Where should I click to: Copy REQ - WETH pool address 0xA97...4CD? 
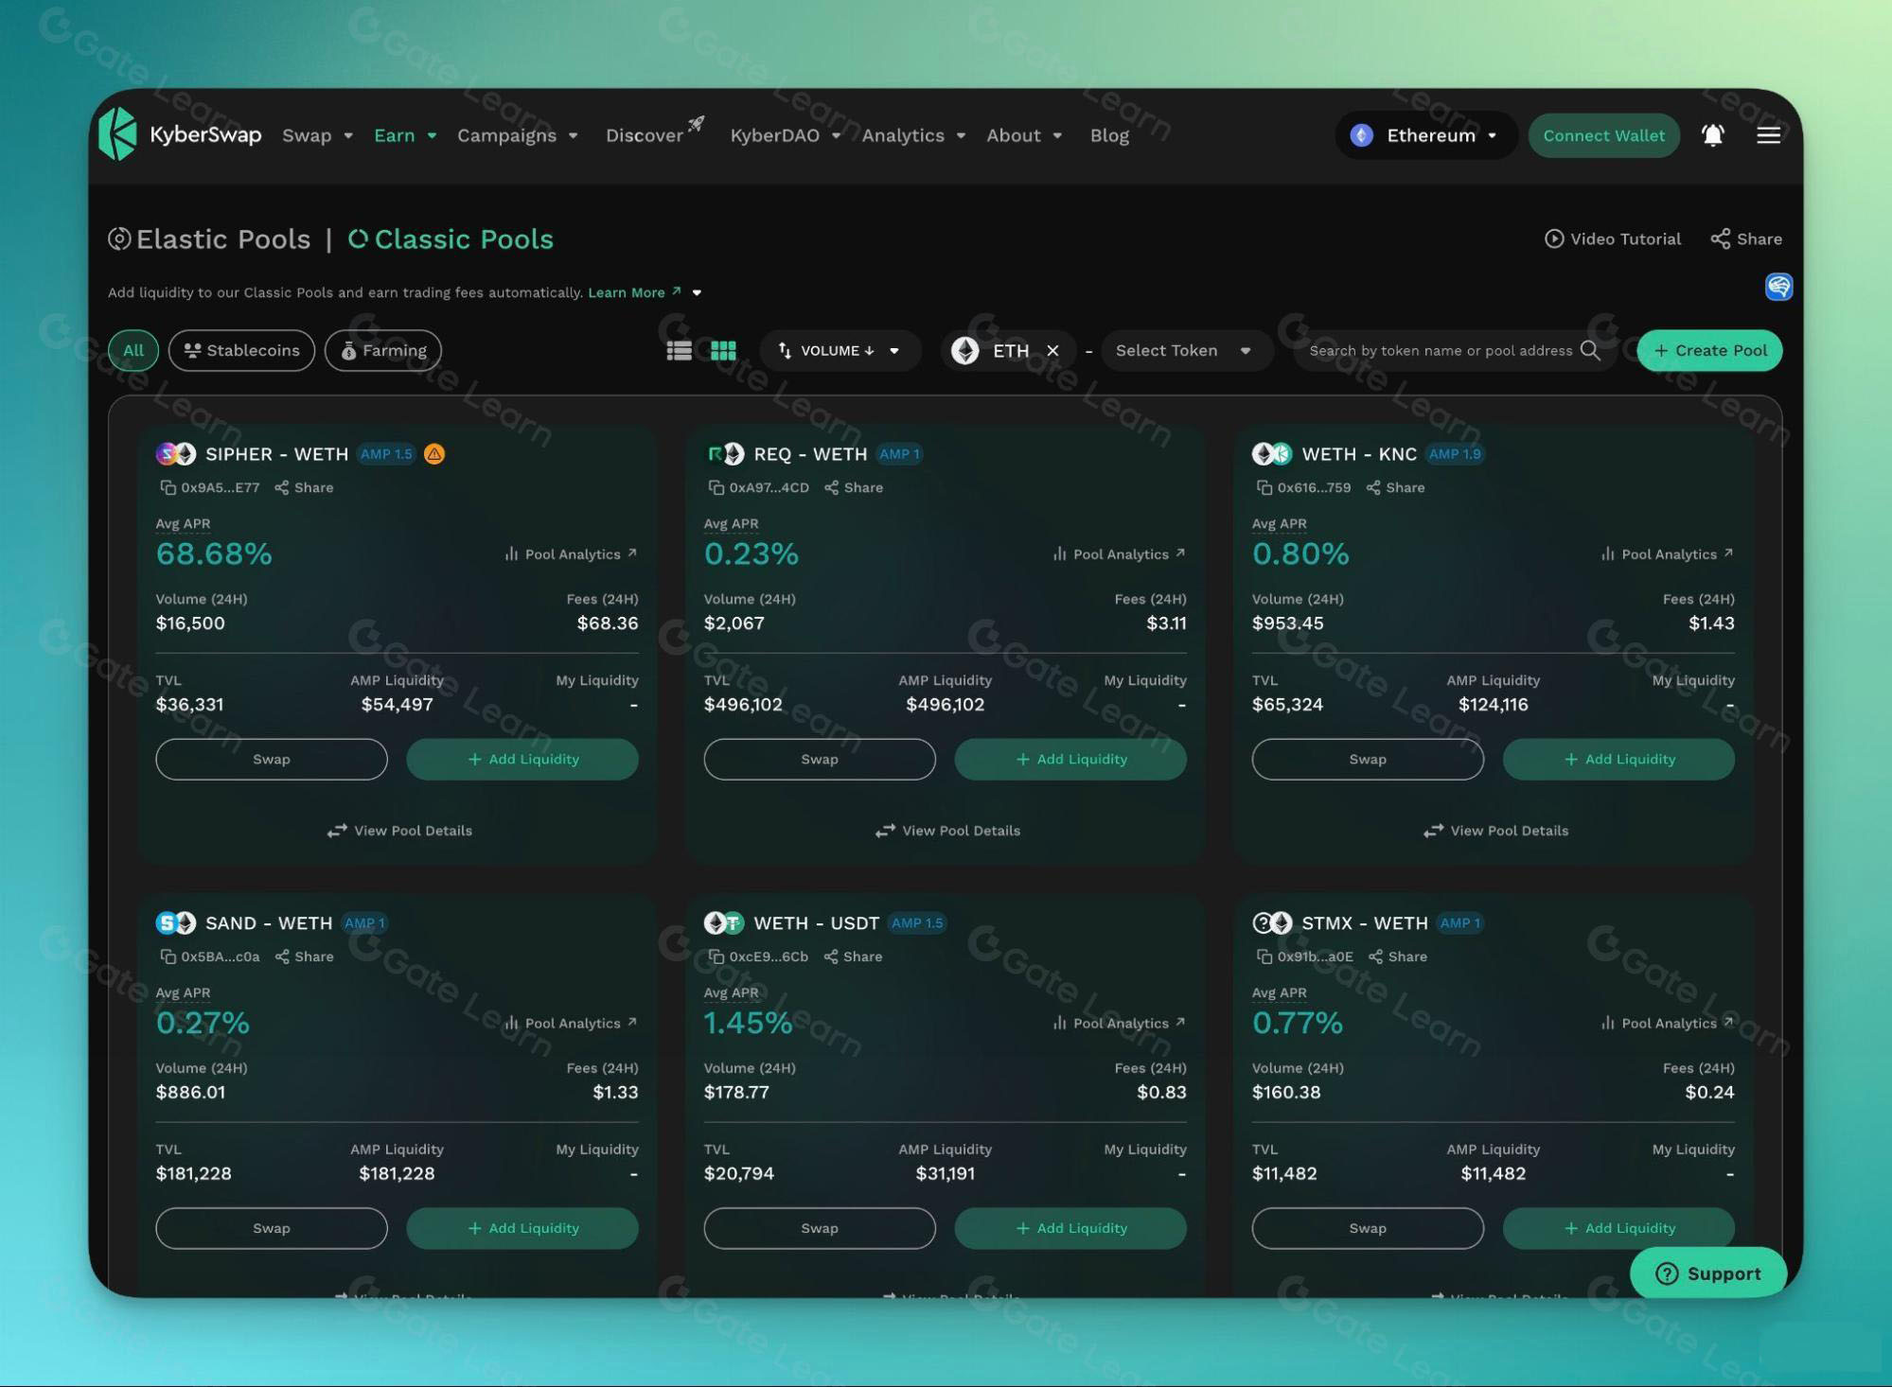(716, 487)
